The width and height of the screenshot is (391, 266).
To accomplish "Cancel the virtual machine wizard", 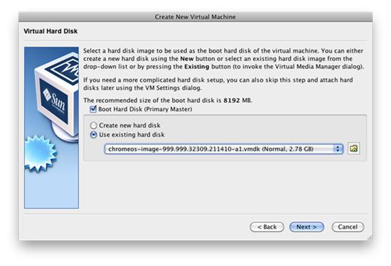I will tap(348, 227).
